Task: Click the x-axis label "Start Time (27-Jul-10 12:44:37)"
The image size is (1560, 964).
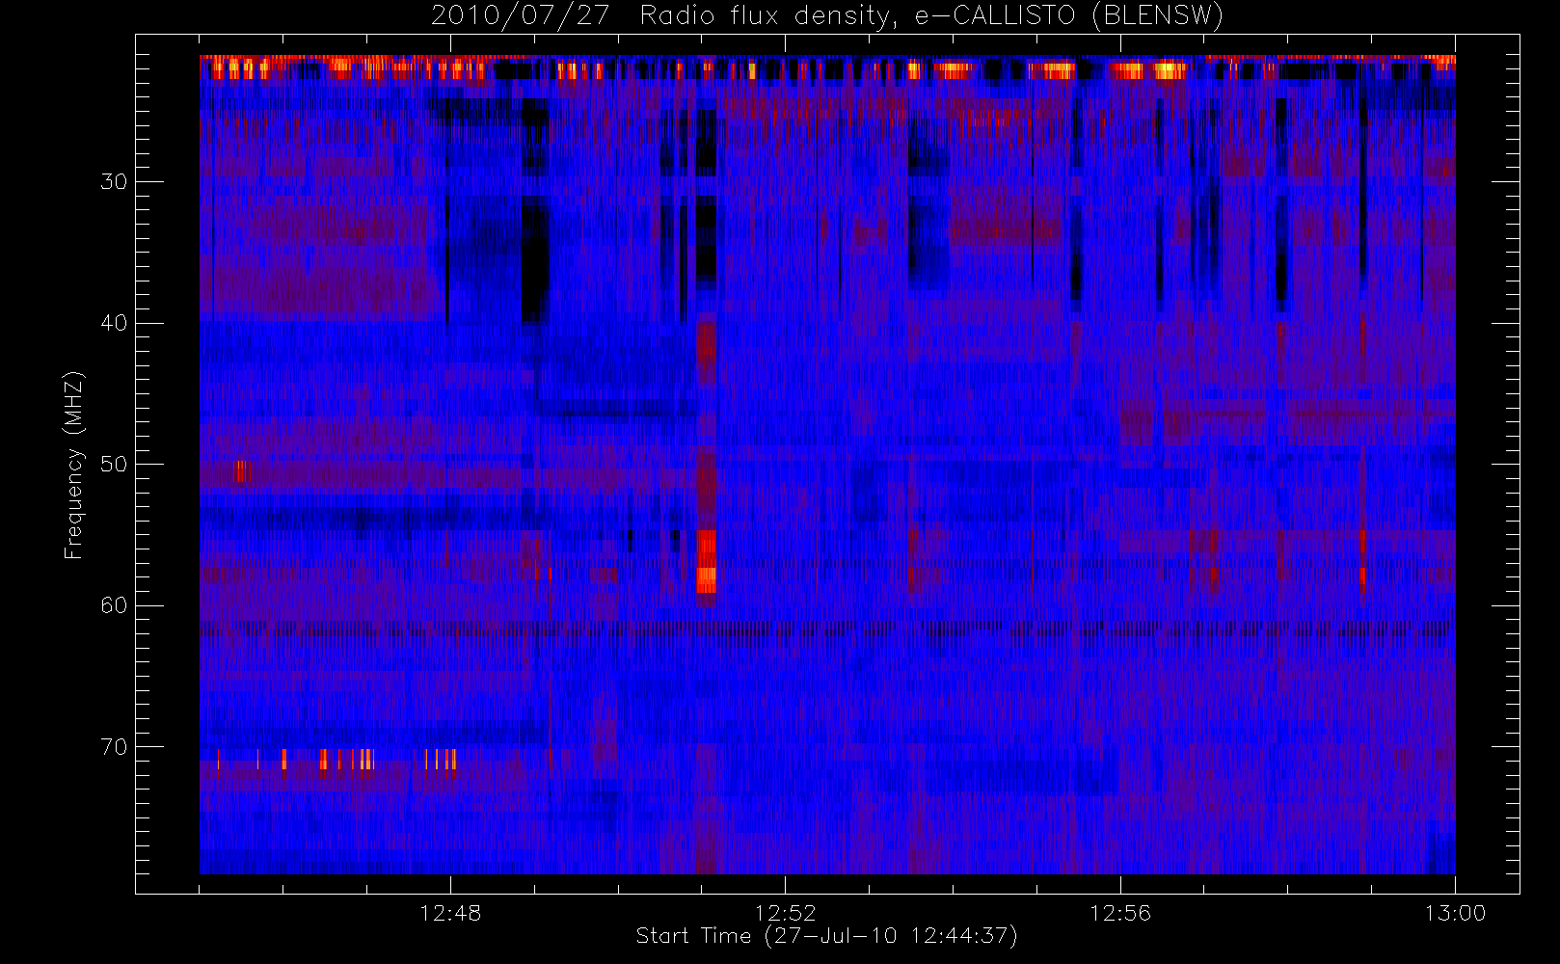Action: click(827, 936)
